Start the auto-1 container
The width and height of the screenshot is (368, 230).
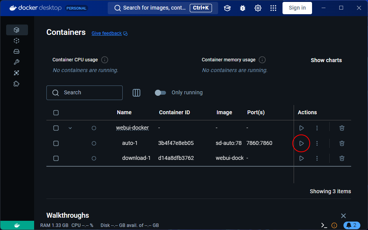302,143
